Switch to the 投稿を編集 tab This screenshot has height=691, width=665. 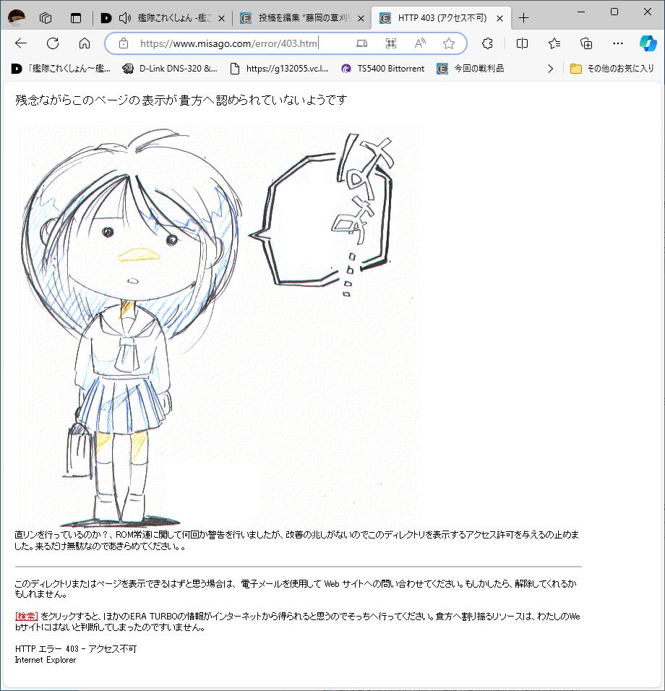[300, 18]
